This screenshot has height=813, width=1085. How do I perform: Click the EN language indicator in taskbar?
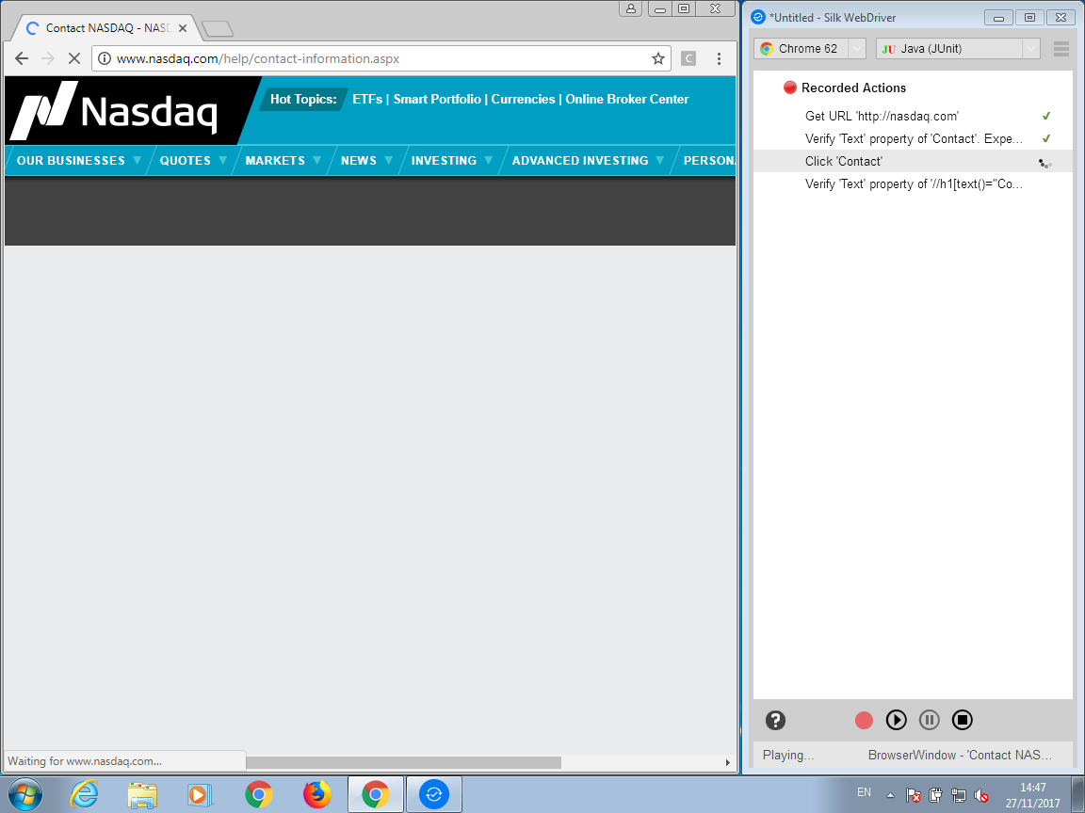865,792
